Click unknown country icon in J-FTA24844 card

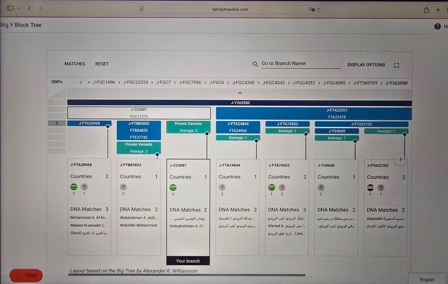[222, 188]
